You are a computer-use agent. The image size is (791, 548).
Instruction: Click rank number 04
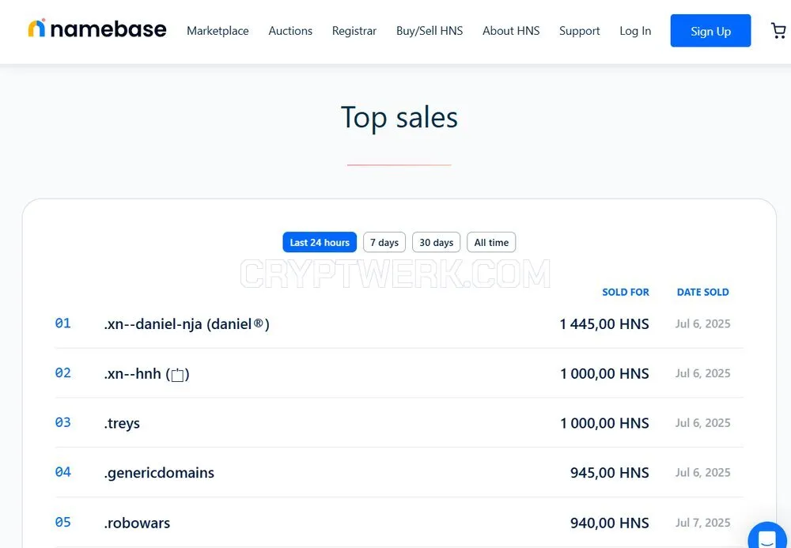tap(62, 472)
